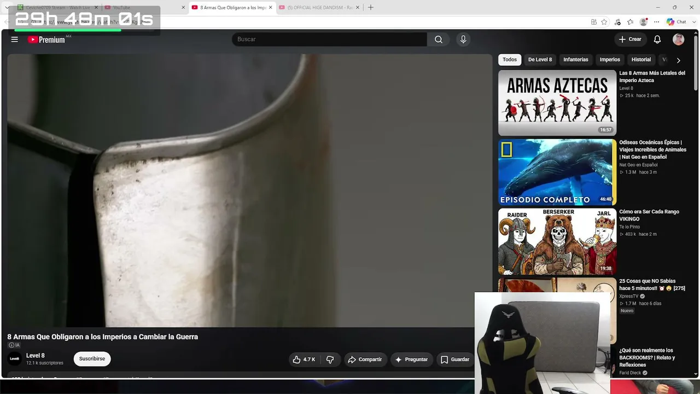Open '25 Cosas que NO Sabías' video title
This screenshot has height=394, width=700.
pyautogui.click(x=652, y=285)
